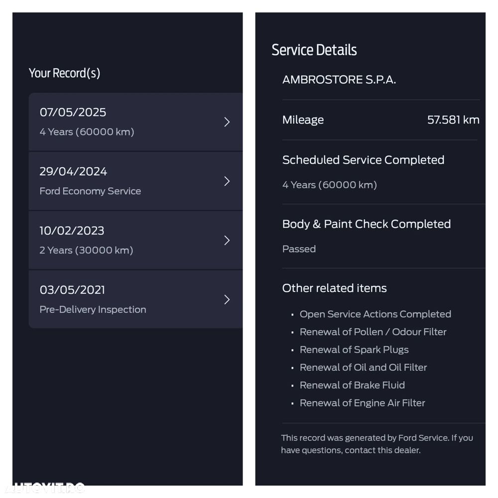Viewport: 498px width, 498px height.
Task: Click the 57.581 km mileage value
Action: point(453,120)
